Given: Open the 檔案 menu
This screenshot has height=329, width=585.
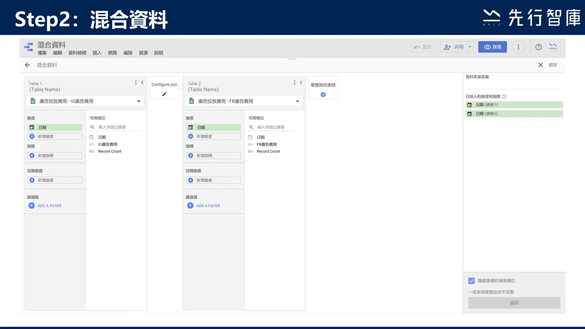Looking at the screenshot, I should point(42,53).
